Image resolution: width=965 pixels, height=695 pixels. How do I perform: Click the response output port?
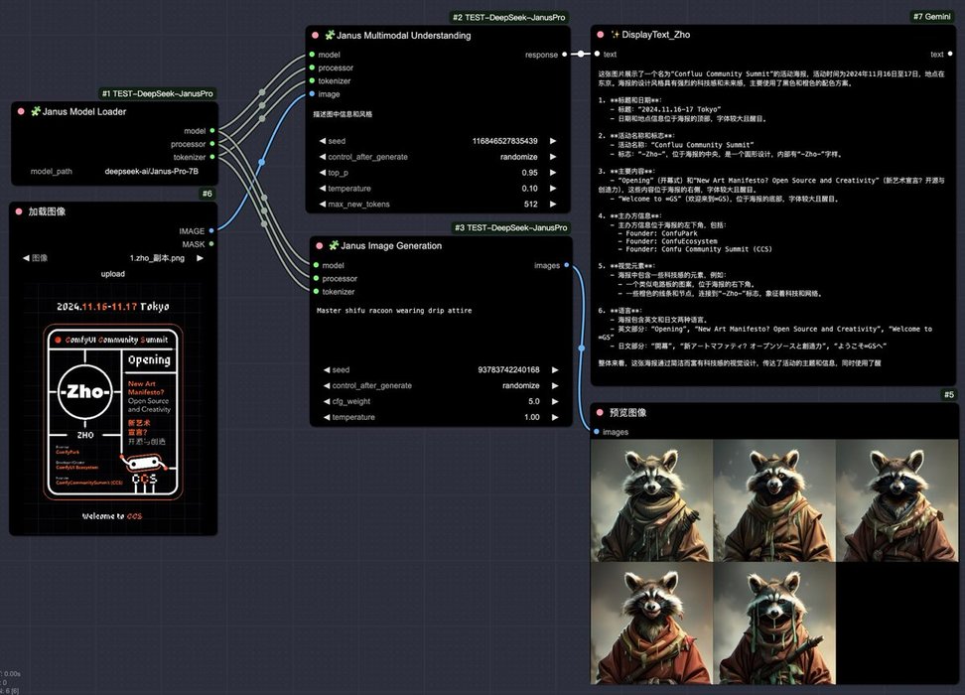(x=564, y=55)
